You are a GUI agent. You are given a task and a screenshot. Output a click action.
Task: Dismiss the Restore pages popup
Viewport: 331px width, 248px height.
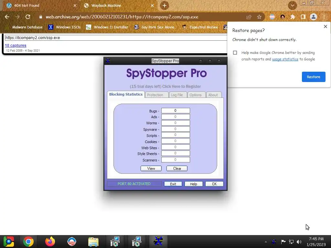pos(325,26)
